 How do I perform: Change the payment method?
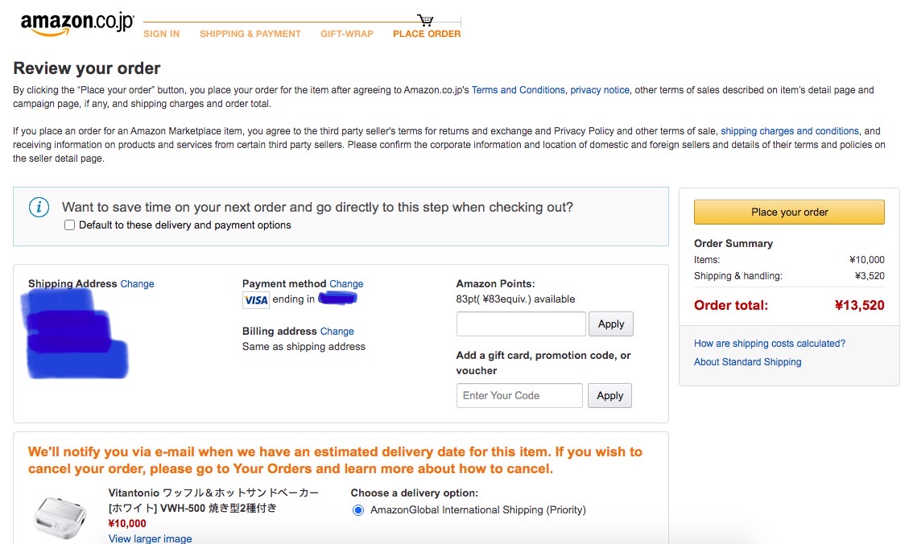click(x=346, y=284)
